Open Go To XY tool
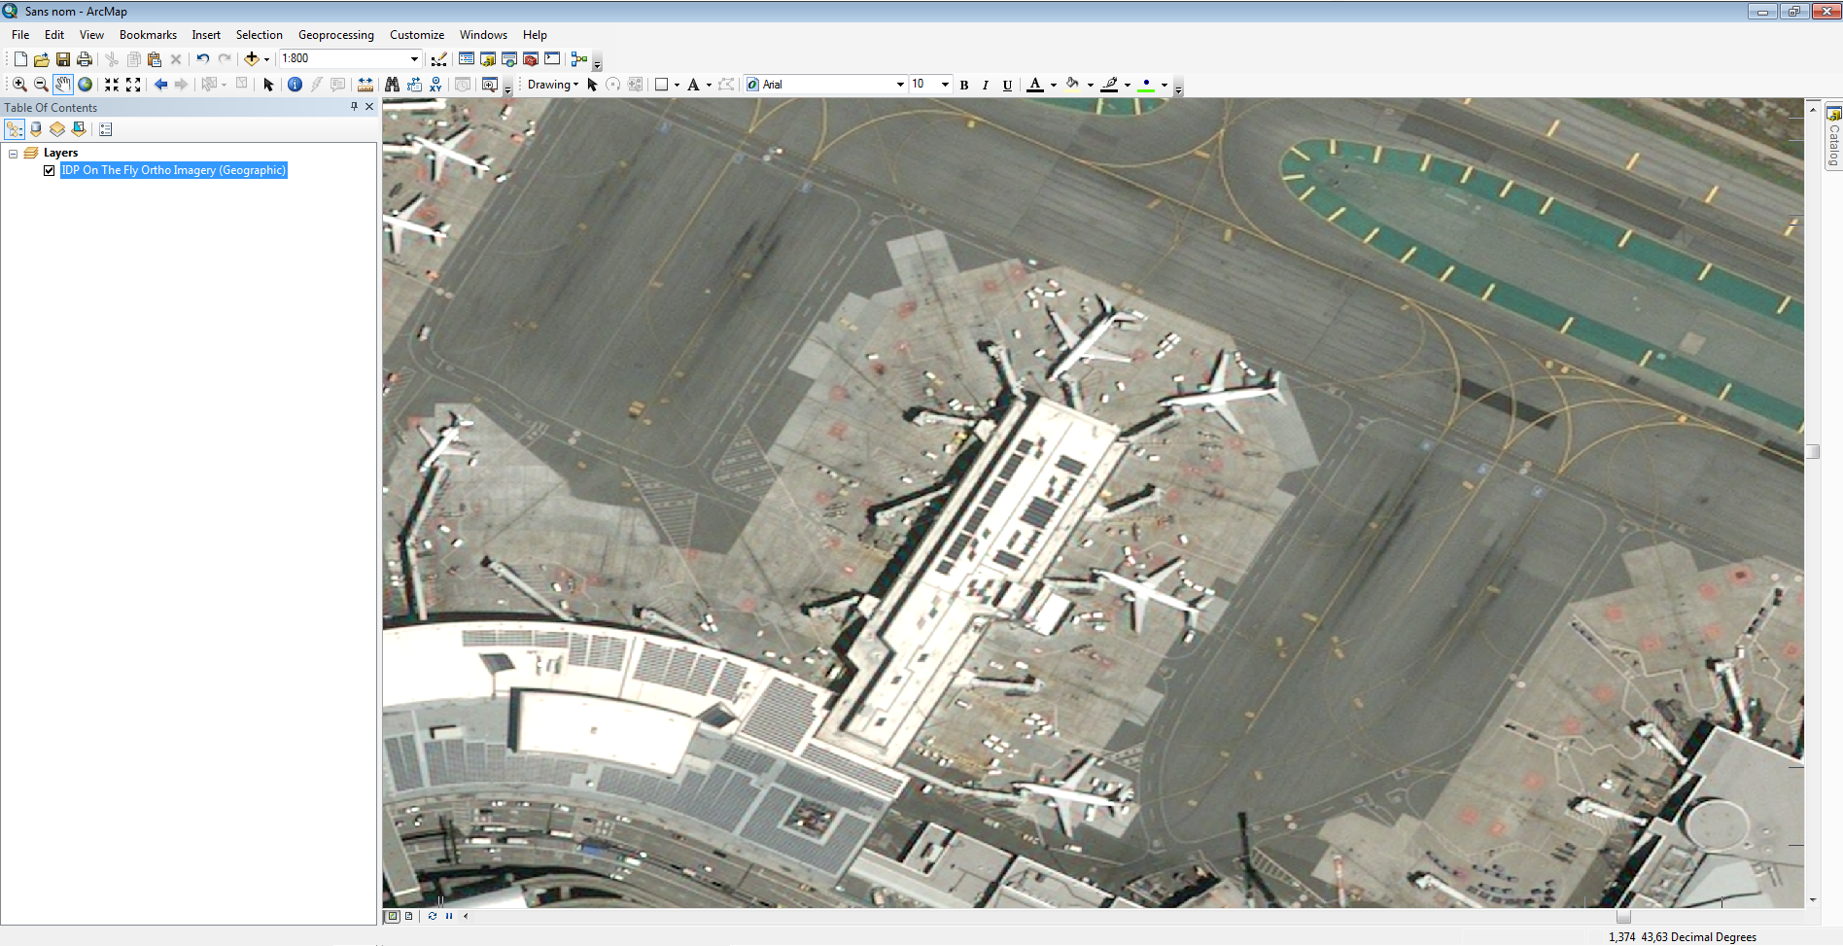 point(435,85)
